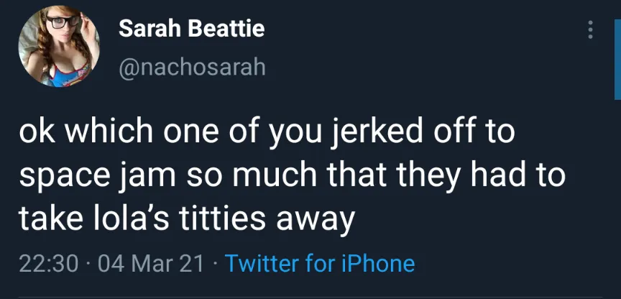Open the three-dot more options menu

pyautogui.click(x=591, y=29)
